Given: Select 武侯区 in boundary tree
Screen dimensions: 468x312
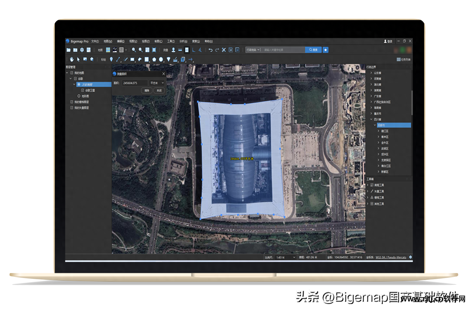Looking at the screenshot, I should [x=385, y=149].
